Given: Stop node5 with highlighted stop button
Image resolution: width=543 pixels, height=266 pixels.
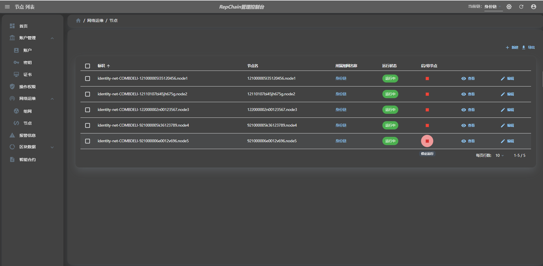Looking at the screenshot, I should click(427, 141).
